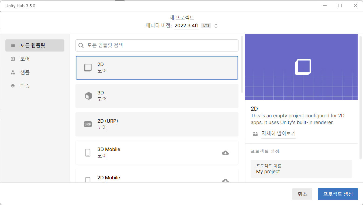
Task: Click the 샘플 category icon
Action: [13, 72]
